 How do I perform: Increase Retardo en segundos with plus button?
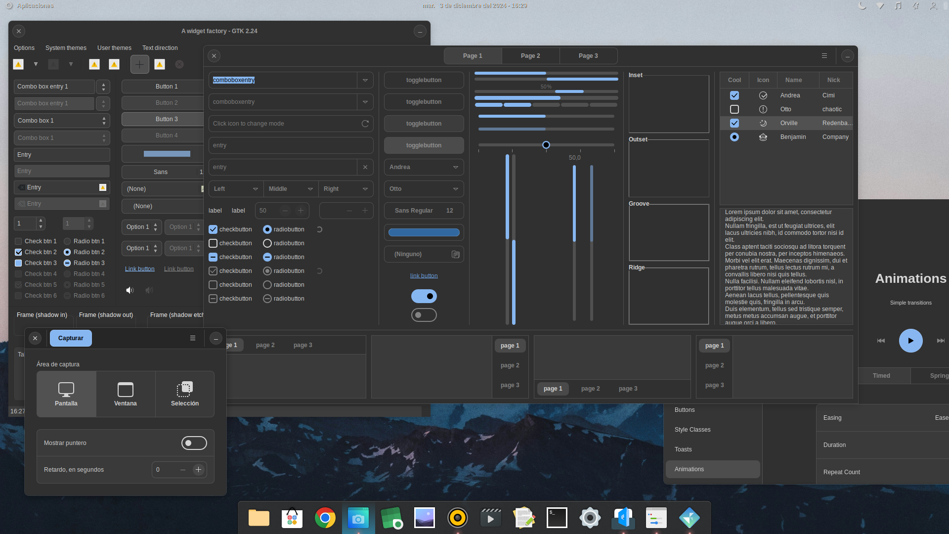click(198, 470)
